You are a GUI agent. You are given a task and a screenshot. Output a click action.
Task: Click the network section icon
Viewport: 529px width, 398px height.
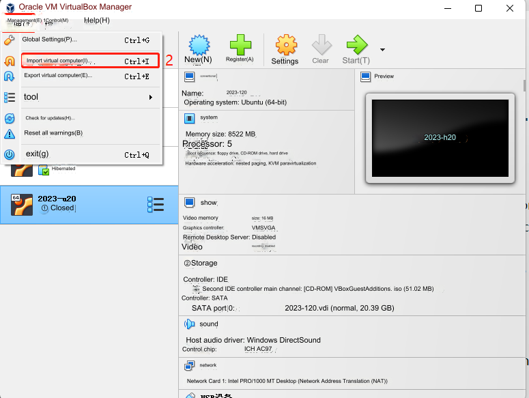[190, 366]
